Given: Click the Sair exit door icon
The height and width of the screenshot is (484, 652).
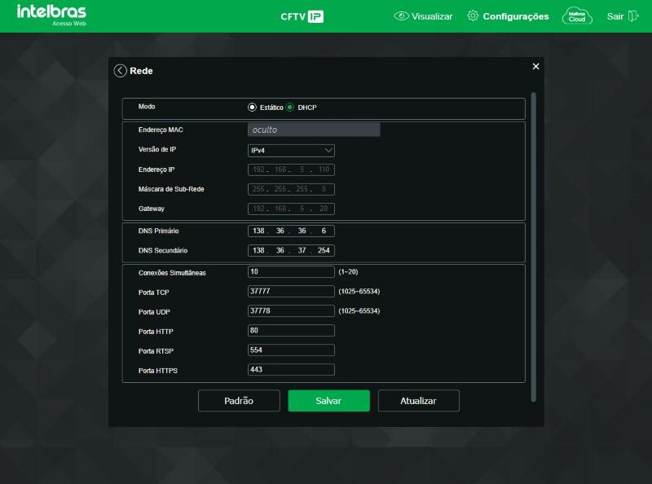Looking at the screenshot, I should (x=633, y=16).
